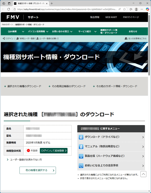Screen dimensions: 151x193
Task: Open ダウンロード（ドライバなど） menu row
Action: (x=111, y=137)
